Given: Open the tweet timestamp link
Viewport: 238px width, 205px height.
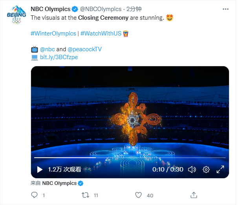Looking at the screenshot, I should 134,9.
